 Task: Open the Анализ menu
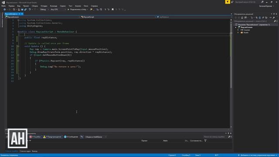pos(78,6)
